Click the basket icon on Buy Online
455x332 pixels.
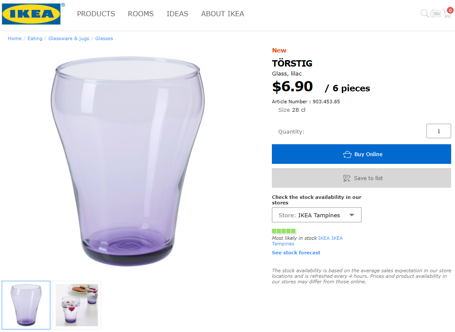(347, 154)
